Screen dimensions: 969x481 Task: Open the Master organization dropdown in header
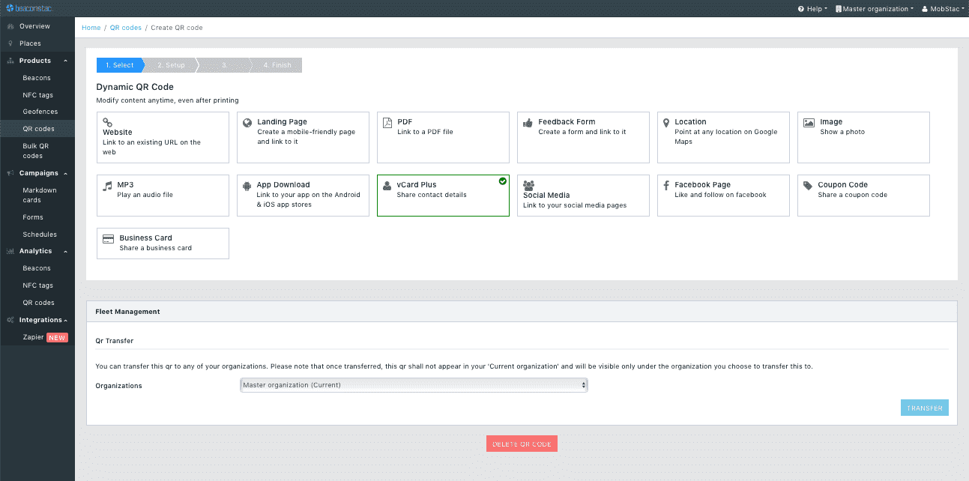click(x=875, y=9)
